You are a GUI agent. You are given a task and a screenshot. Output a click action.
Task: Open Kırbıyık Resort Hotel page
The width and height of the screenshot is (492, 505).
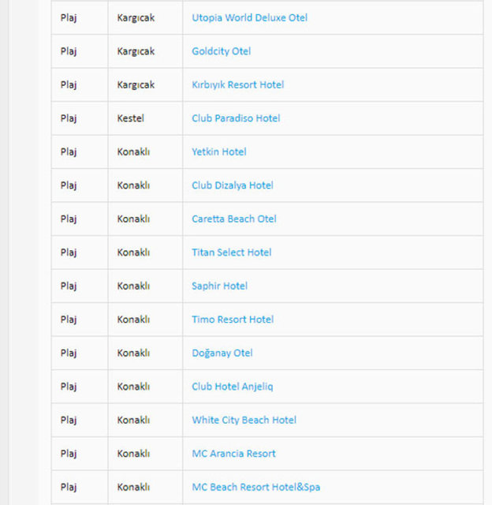pyautogui.click(x=237, y=84)
